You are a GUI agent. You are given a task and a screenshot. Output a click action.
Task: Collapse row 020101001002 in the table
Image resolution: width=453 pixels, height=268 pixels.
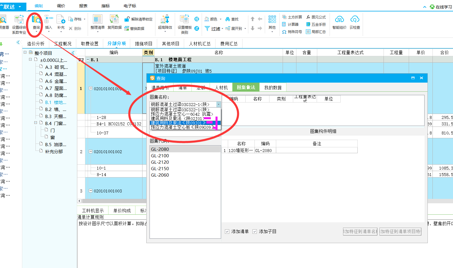pyautogui.click(x=91, y=152)
